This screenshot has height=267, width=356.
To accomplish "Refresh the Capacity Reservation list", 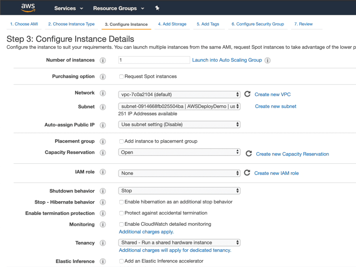I will point(249,153).
